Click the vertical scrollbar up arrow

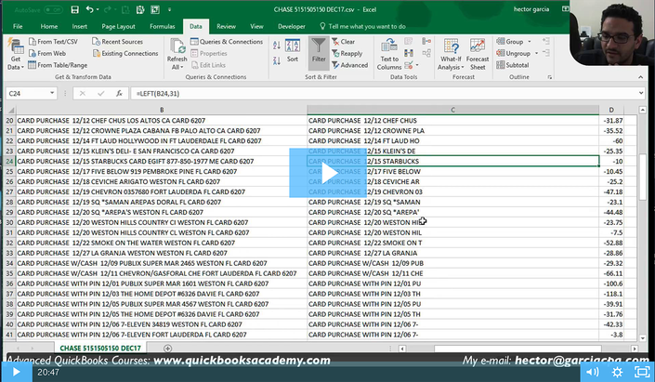point(643,110)
